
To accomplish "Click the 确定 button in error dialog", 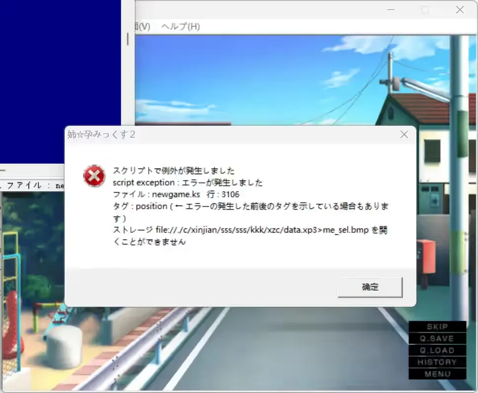I will point(370,287).
